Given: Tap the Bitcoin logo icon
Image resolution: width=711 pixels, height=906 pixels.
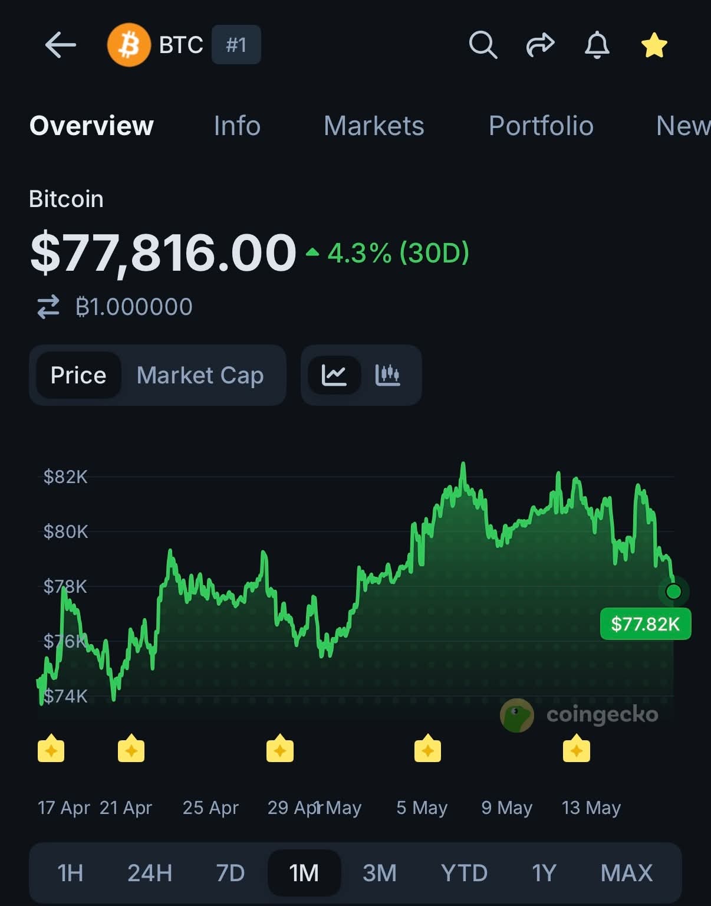Looking at the screenshot, I should click(x=129, y=45).
